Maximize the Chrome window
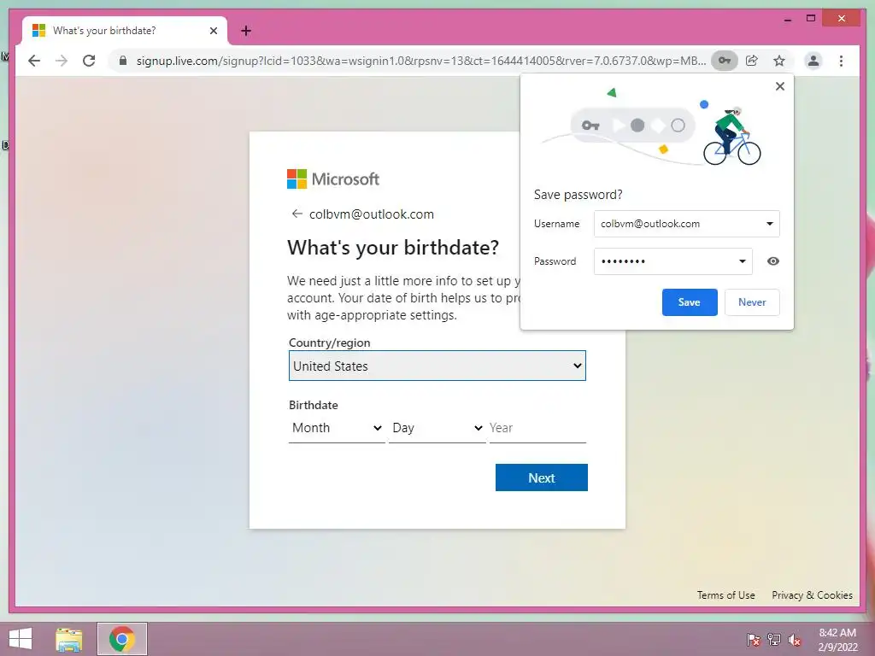The width and height of the screenshot is (875, 656). click(811, 19)
